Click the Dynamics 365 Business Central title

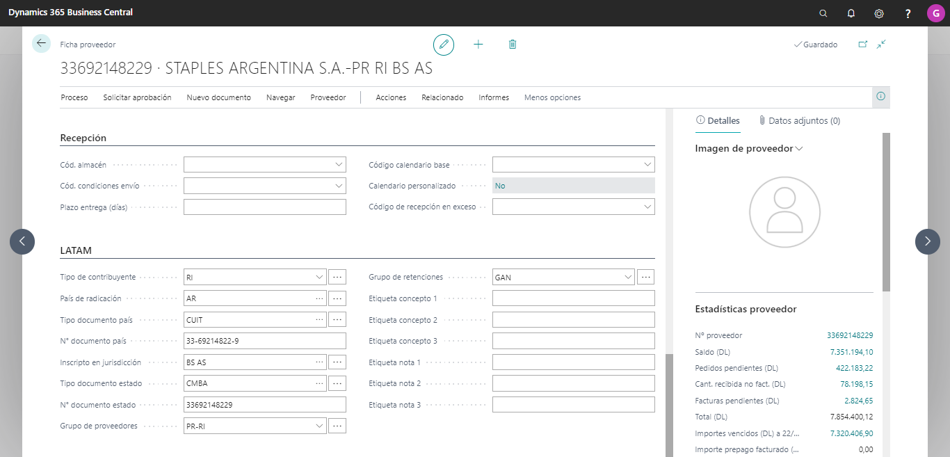[x=71, y=13]
